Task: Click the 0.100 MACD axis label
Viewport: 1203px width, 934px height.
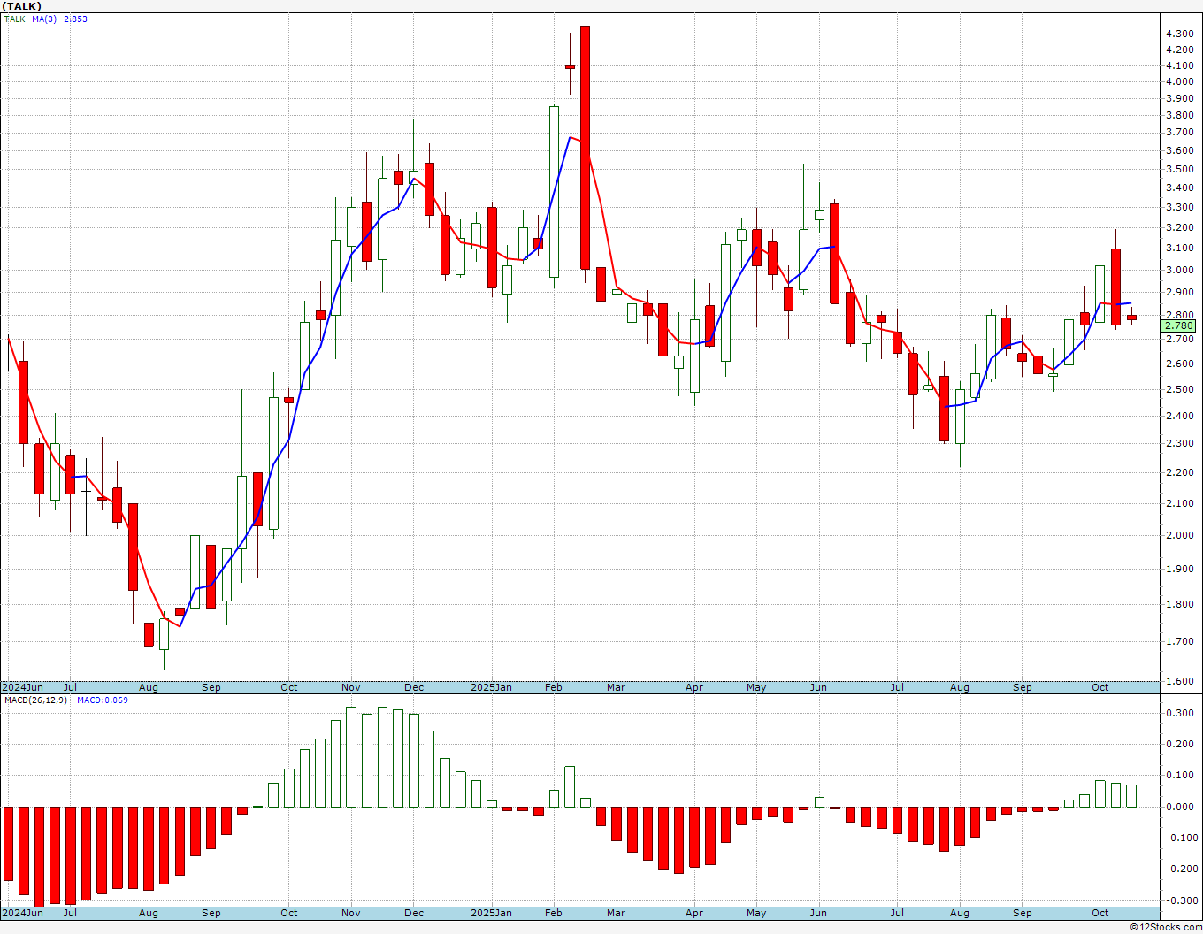Action: coord(1180,776)
